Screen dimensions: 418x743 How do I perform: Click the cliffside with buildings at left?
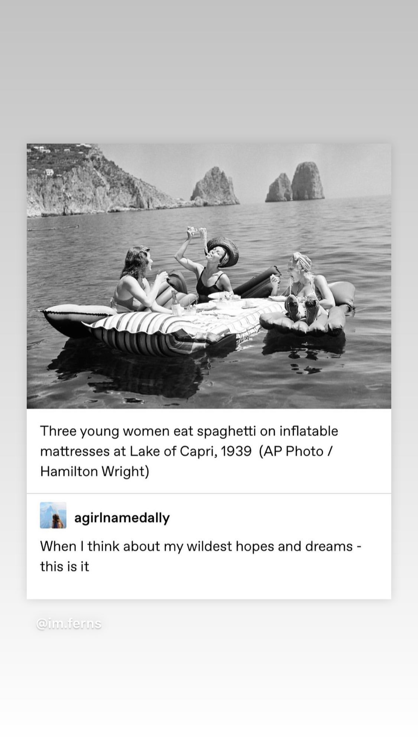coord(93,180)
